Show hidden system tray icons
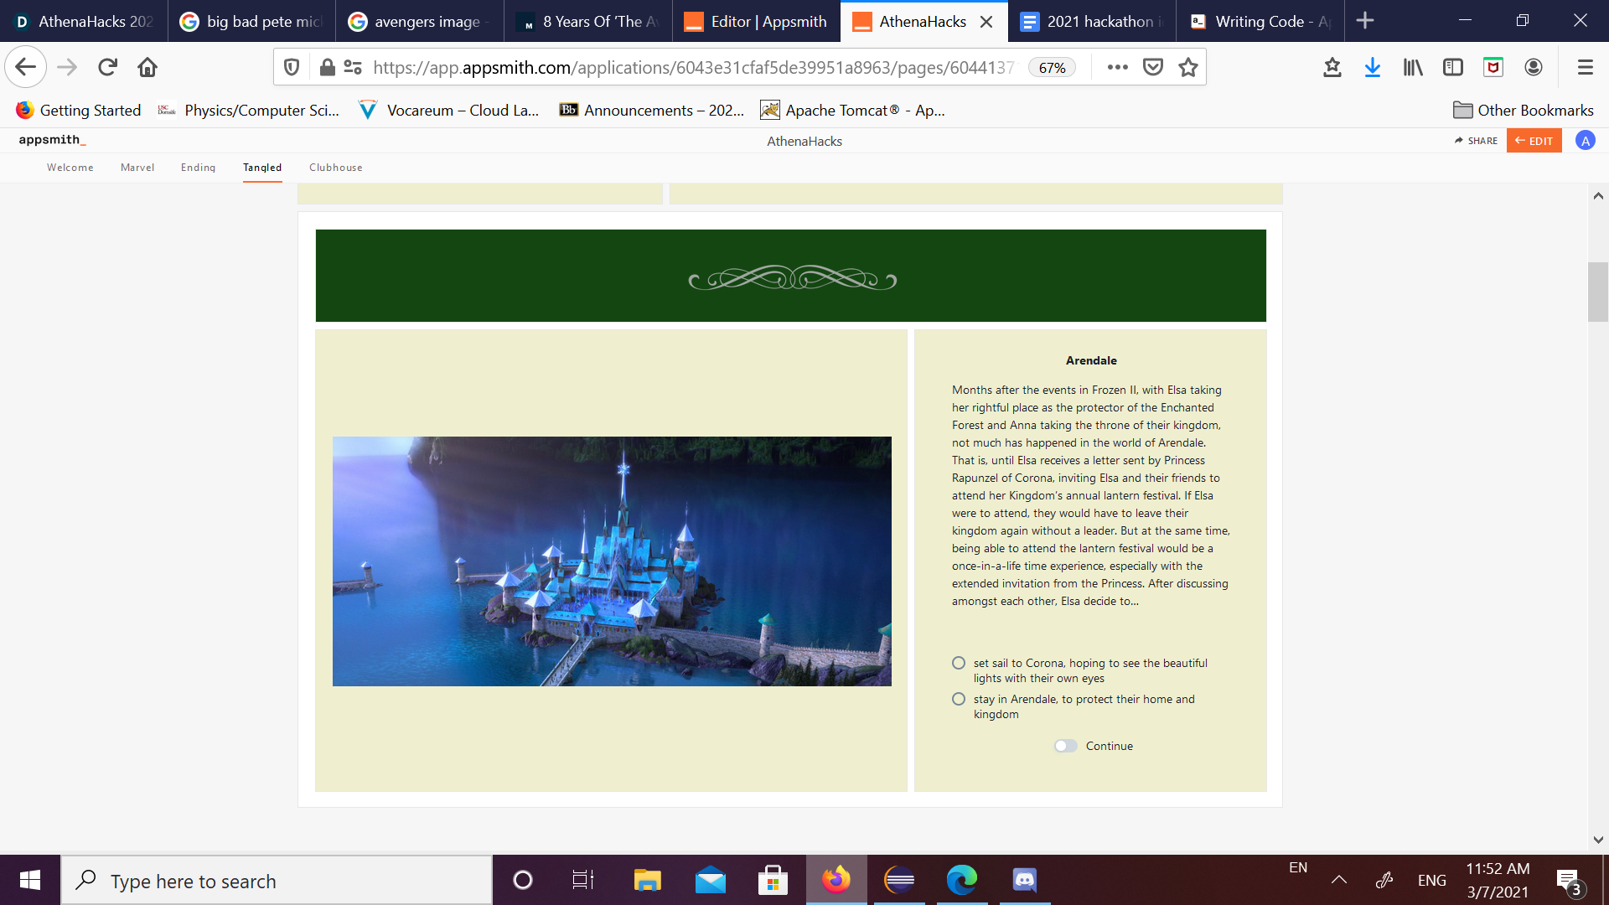 1338,880
